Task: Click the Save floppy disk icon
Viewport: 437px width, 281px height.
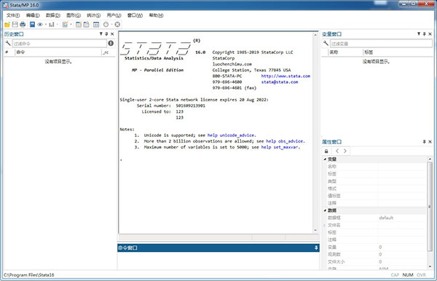Action: pyautogui.click(x=15, y=25)
